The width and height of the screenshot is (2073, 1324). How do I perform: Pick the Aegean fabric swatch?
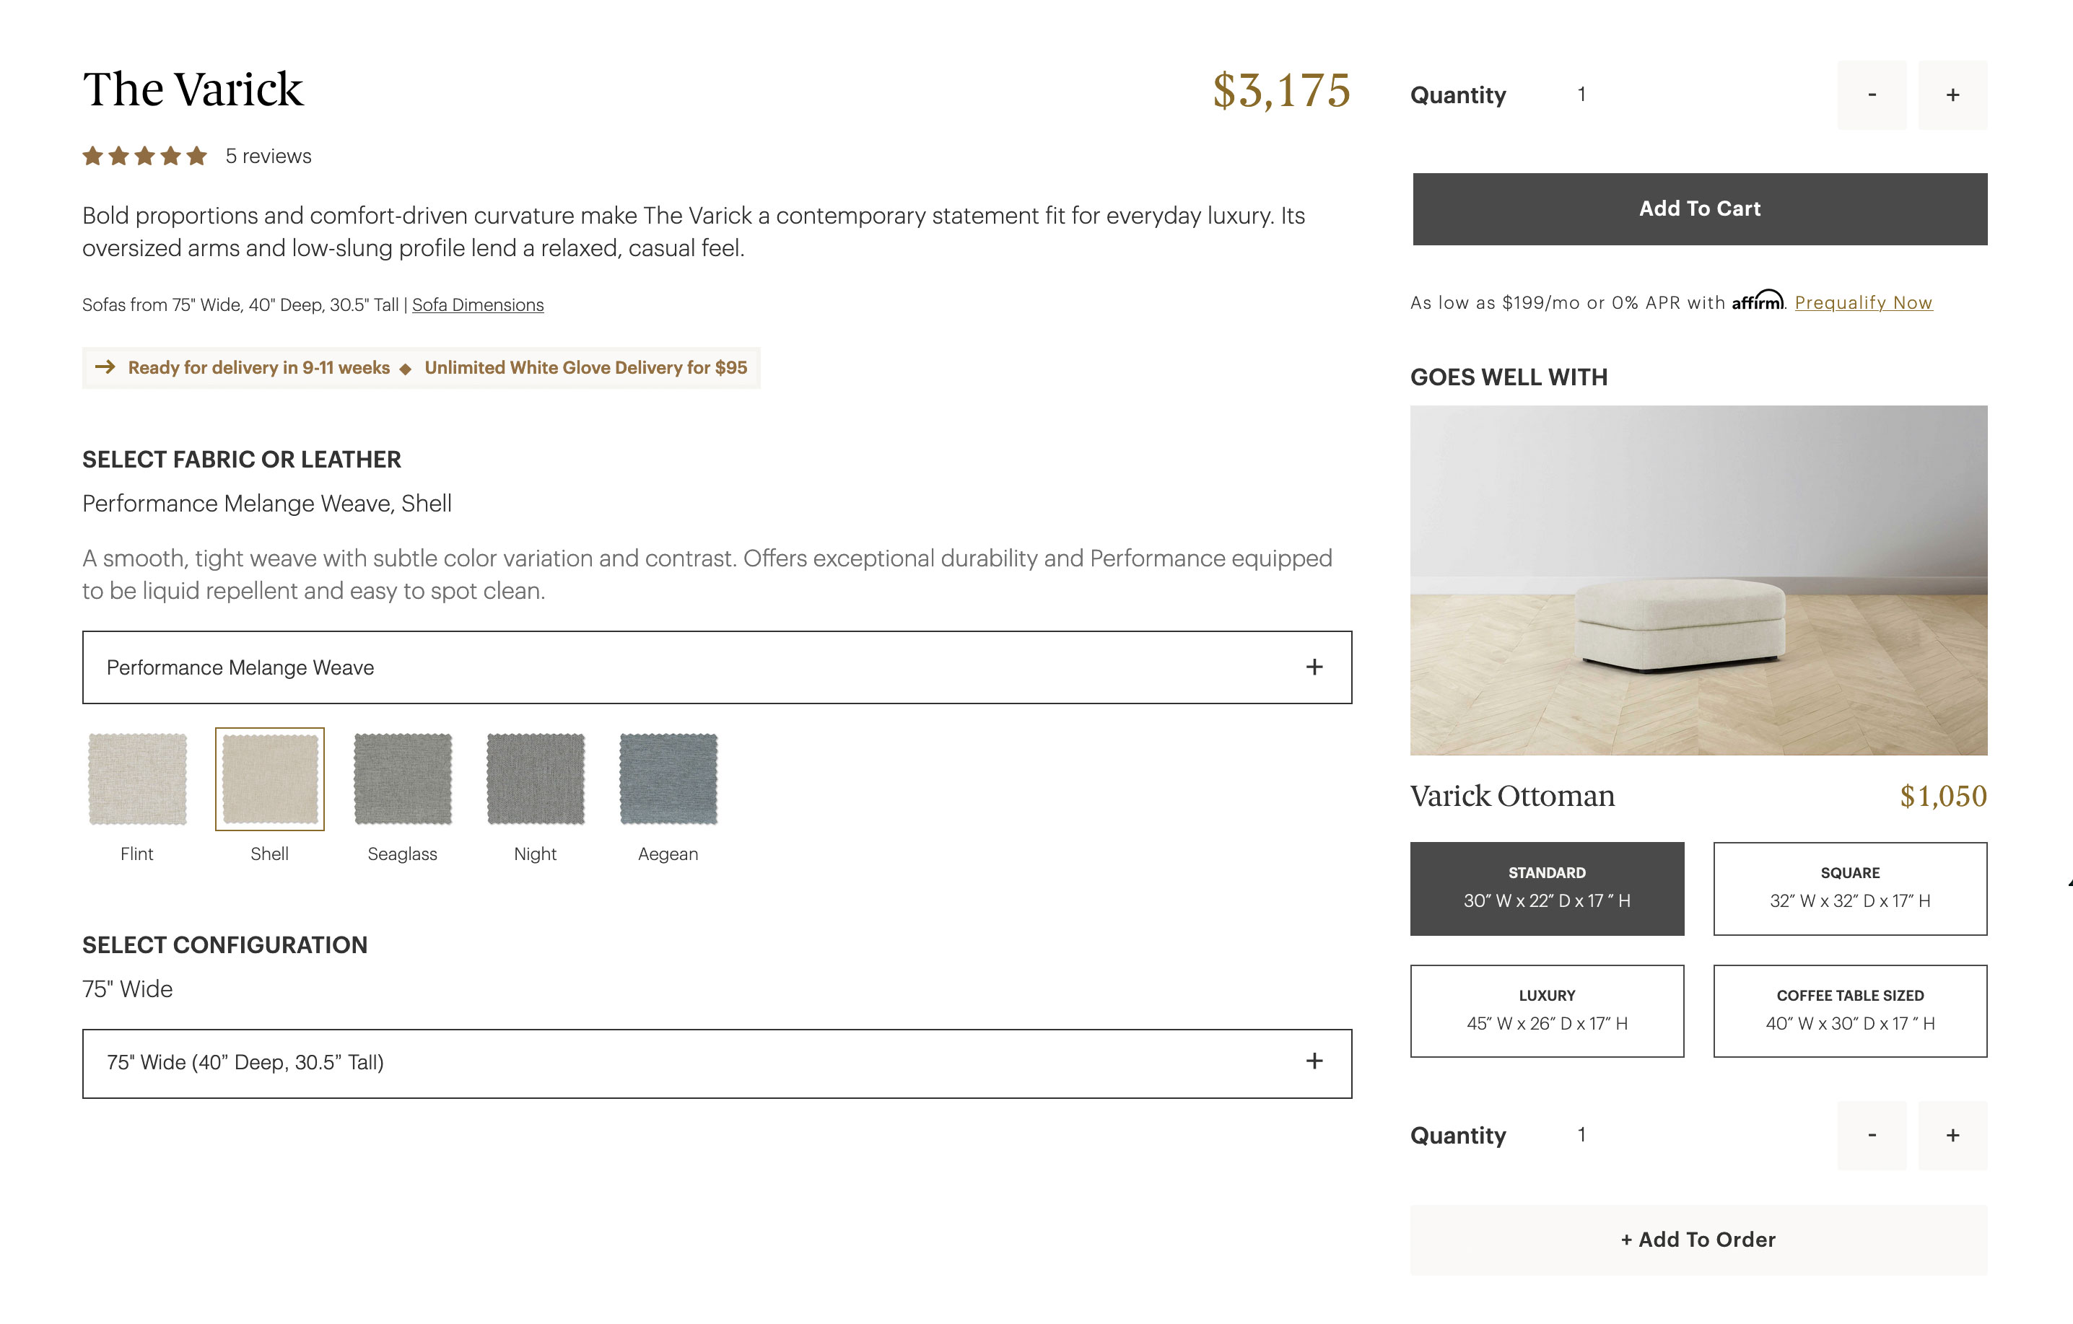(668, 779)
